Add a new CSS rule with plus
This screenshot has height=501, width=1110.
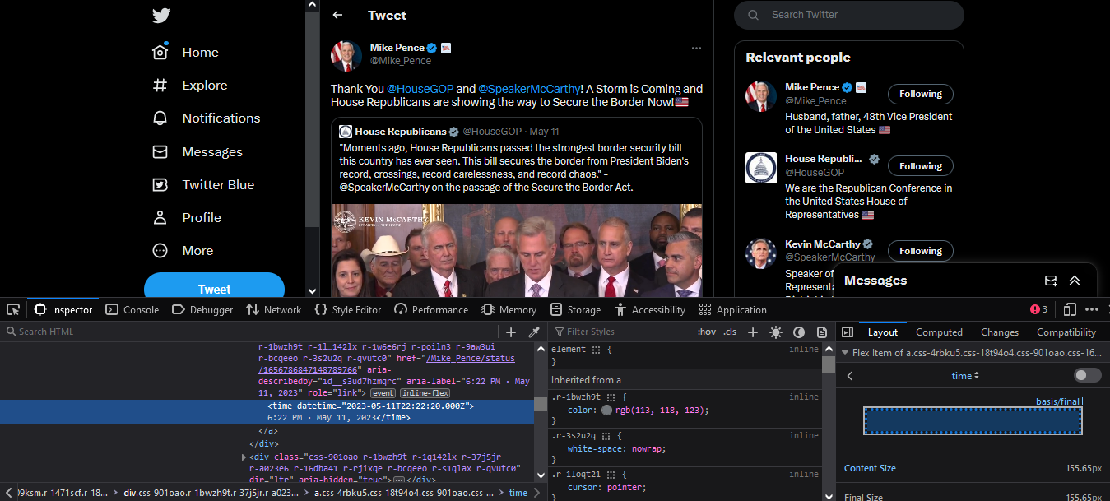pos(752,332)
